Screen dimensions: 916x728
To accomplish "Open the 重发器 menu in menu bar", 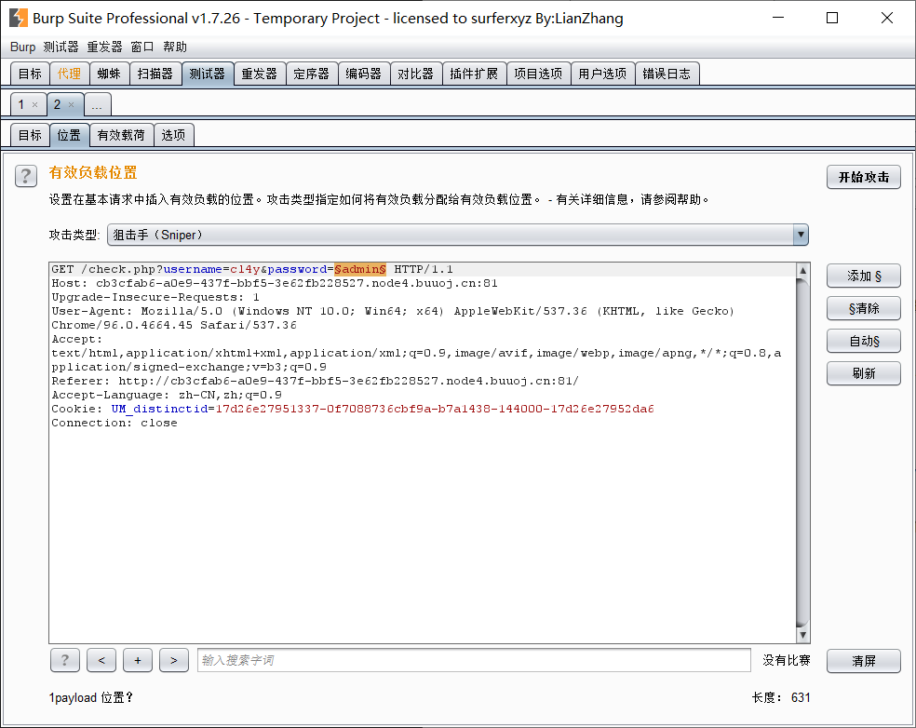I will [104, 47].
